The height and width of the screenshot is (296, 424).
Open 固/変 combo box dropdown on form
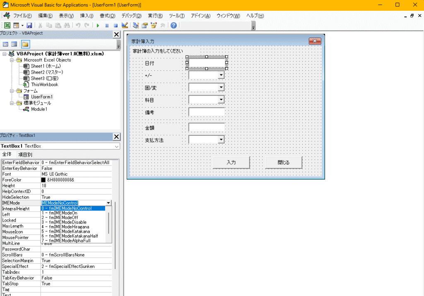[x=221, y=87]
